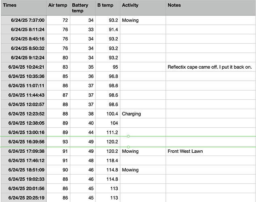The height and width of the screenshot is (202, 256).
Task: Select the Front West Lawn note
Action: point(211,151)
